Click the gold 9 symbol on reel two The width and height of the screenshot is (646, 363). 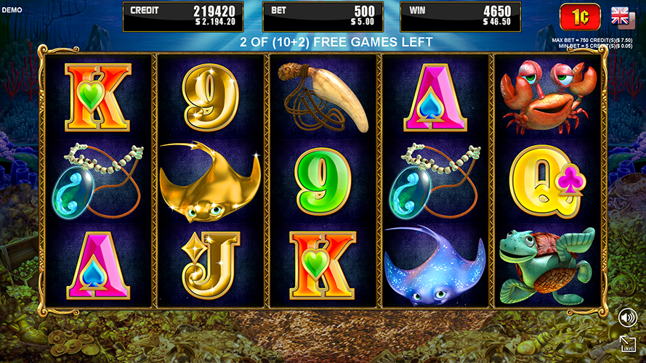point(211,97)
